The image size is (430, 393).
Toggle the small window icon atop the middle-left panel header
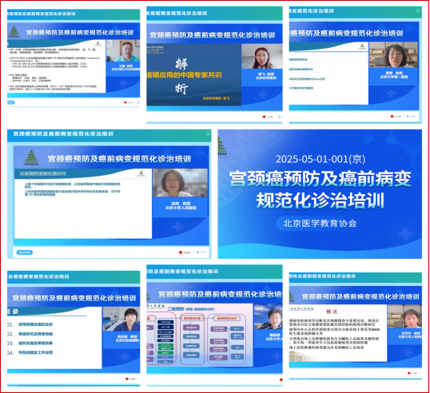[x=208, y=133]
